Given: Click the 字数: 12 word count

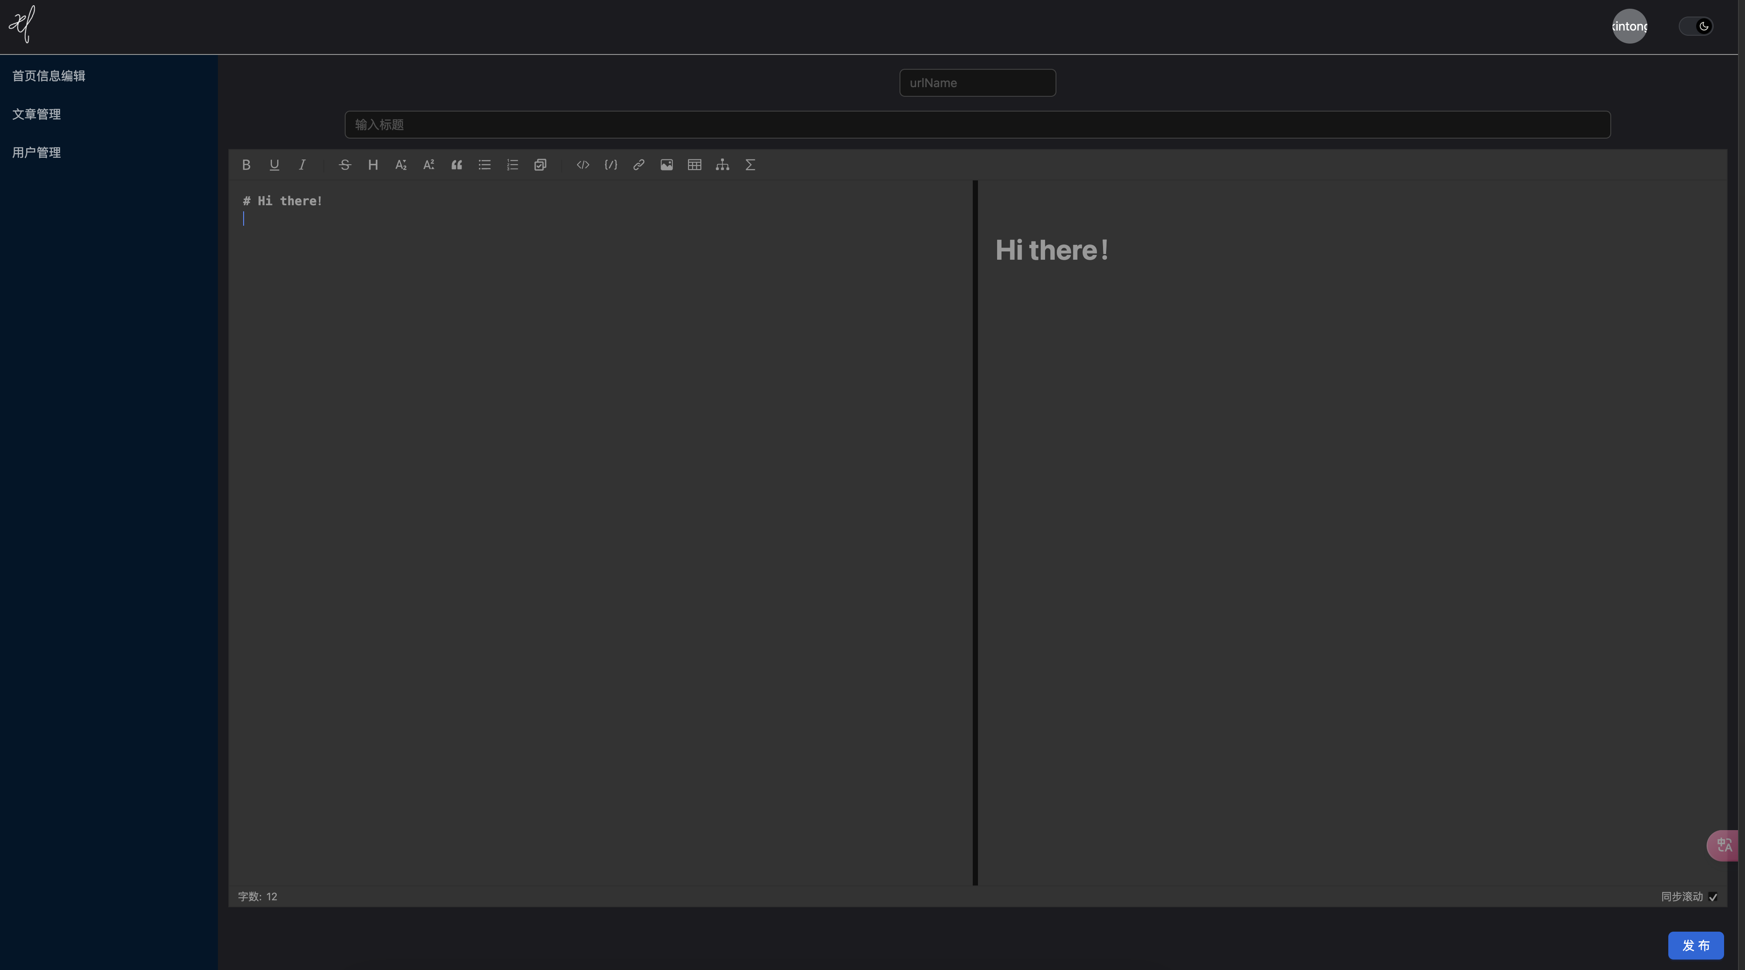Looking at the screenshot, I should [258, 897].
